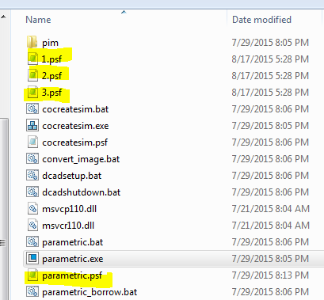Image resolution: width=324 pixels, height=300 pixels.
Task: Click the cocreatesim.psf file icon
Action: 32,142
